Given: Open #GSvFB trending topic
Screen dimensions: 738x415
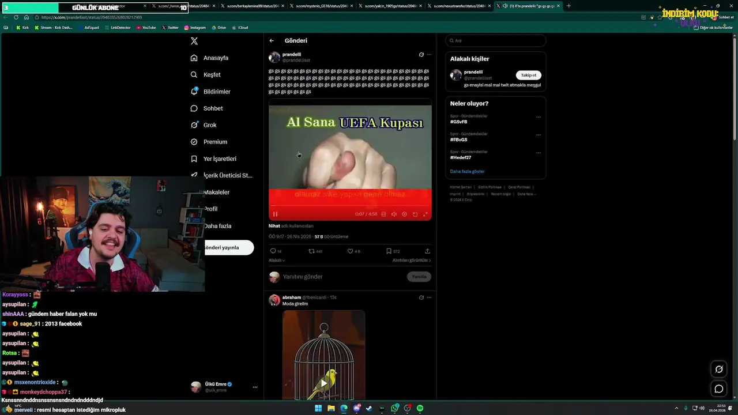Looking at the screenshot, I should [x=459, y=122].
